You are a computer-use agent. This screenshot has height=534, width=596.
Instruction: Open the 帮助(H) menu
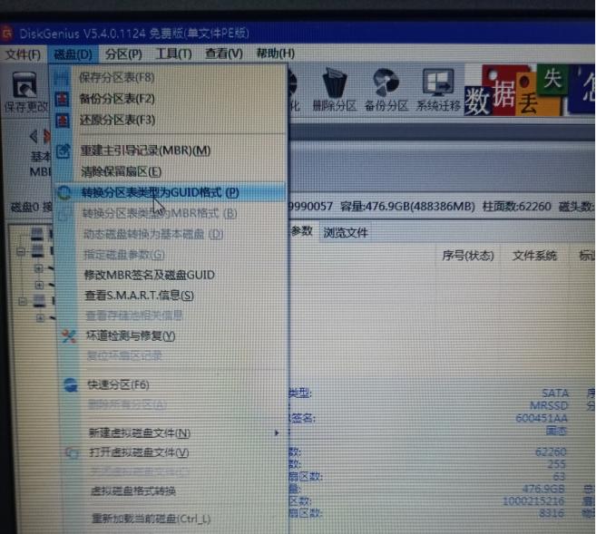(275, 53)
